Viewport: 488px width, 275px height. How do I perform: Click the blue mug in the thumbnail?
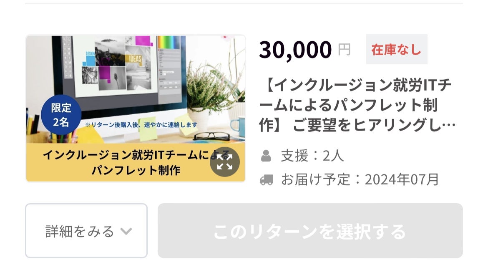point(238,126)
